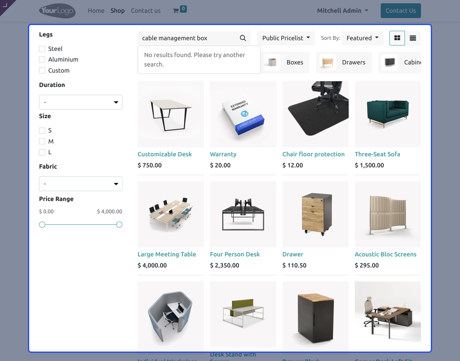Viewport: 460px width, 361px height.
Task: Click the Boxes category thumbnail icon
Action: pos(272,62)
